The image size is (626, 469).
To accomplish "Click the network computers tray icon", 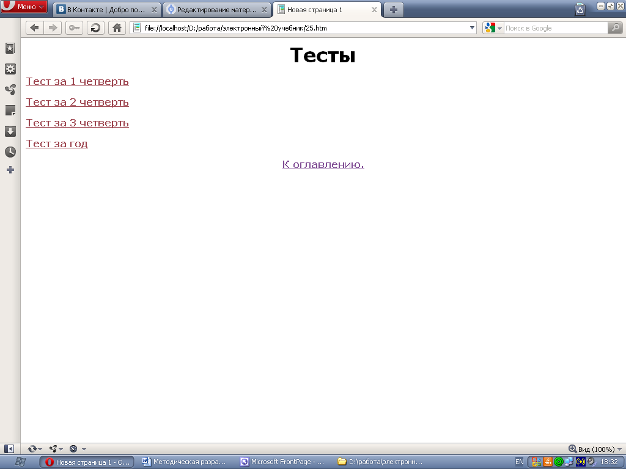I will [569, 462].
